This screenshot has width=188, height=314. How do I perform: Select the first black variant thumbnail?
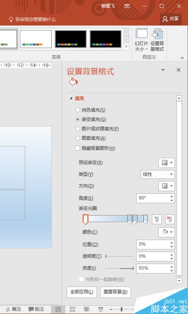71,39
